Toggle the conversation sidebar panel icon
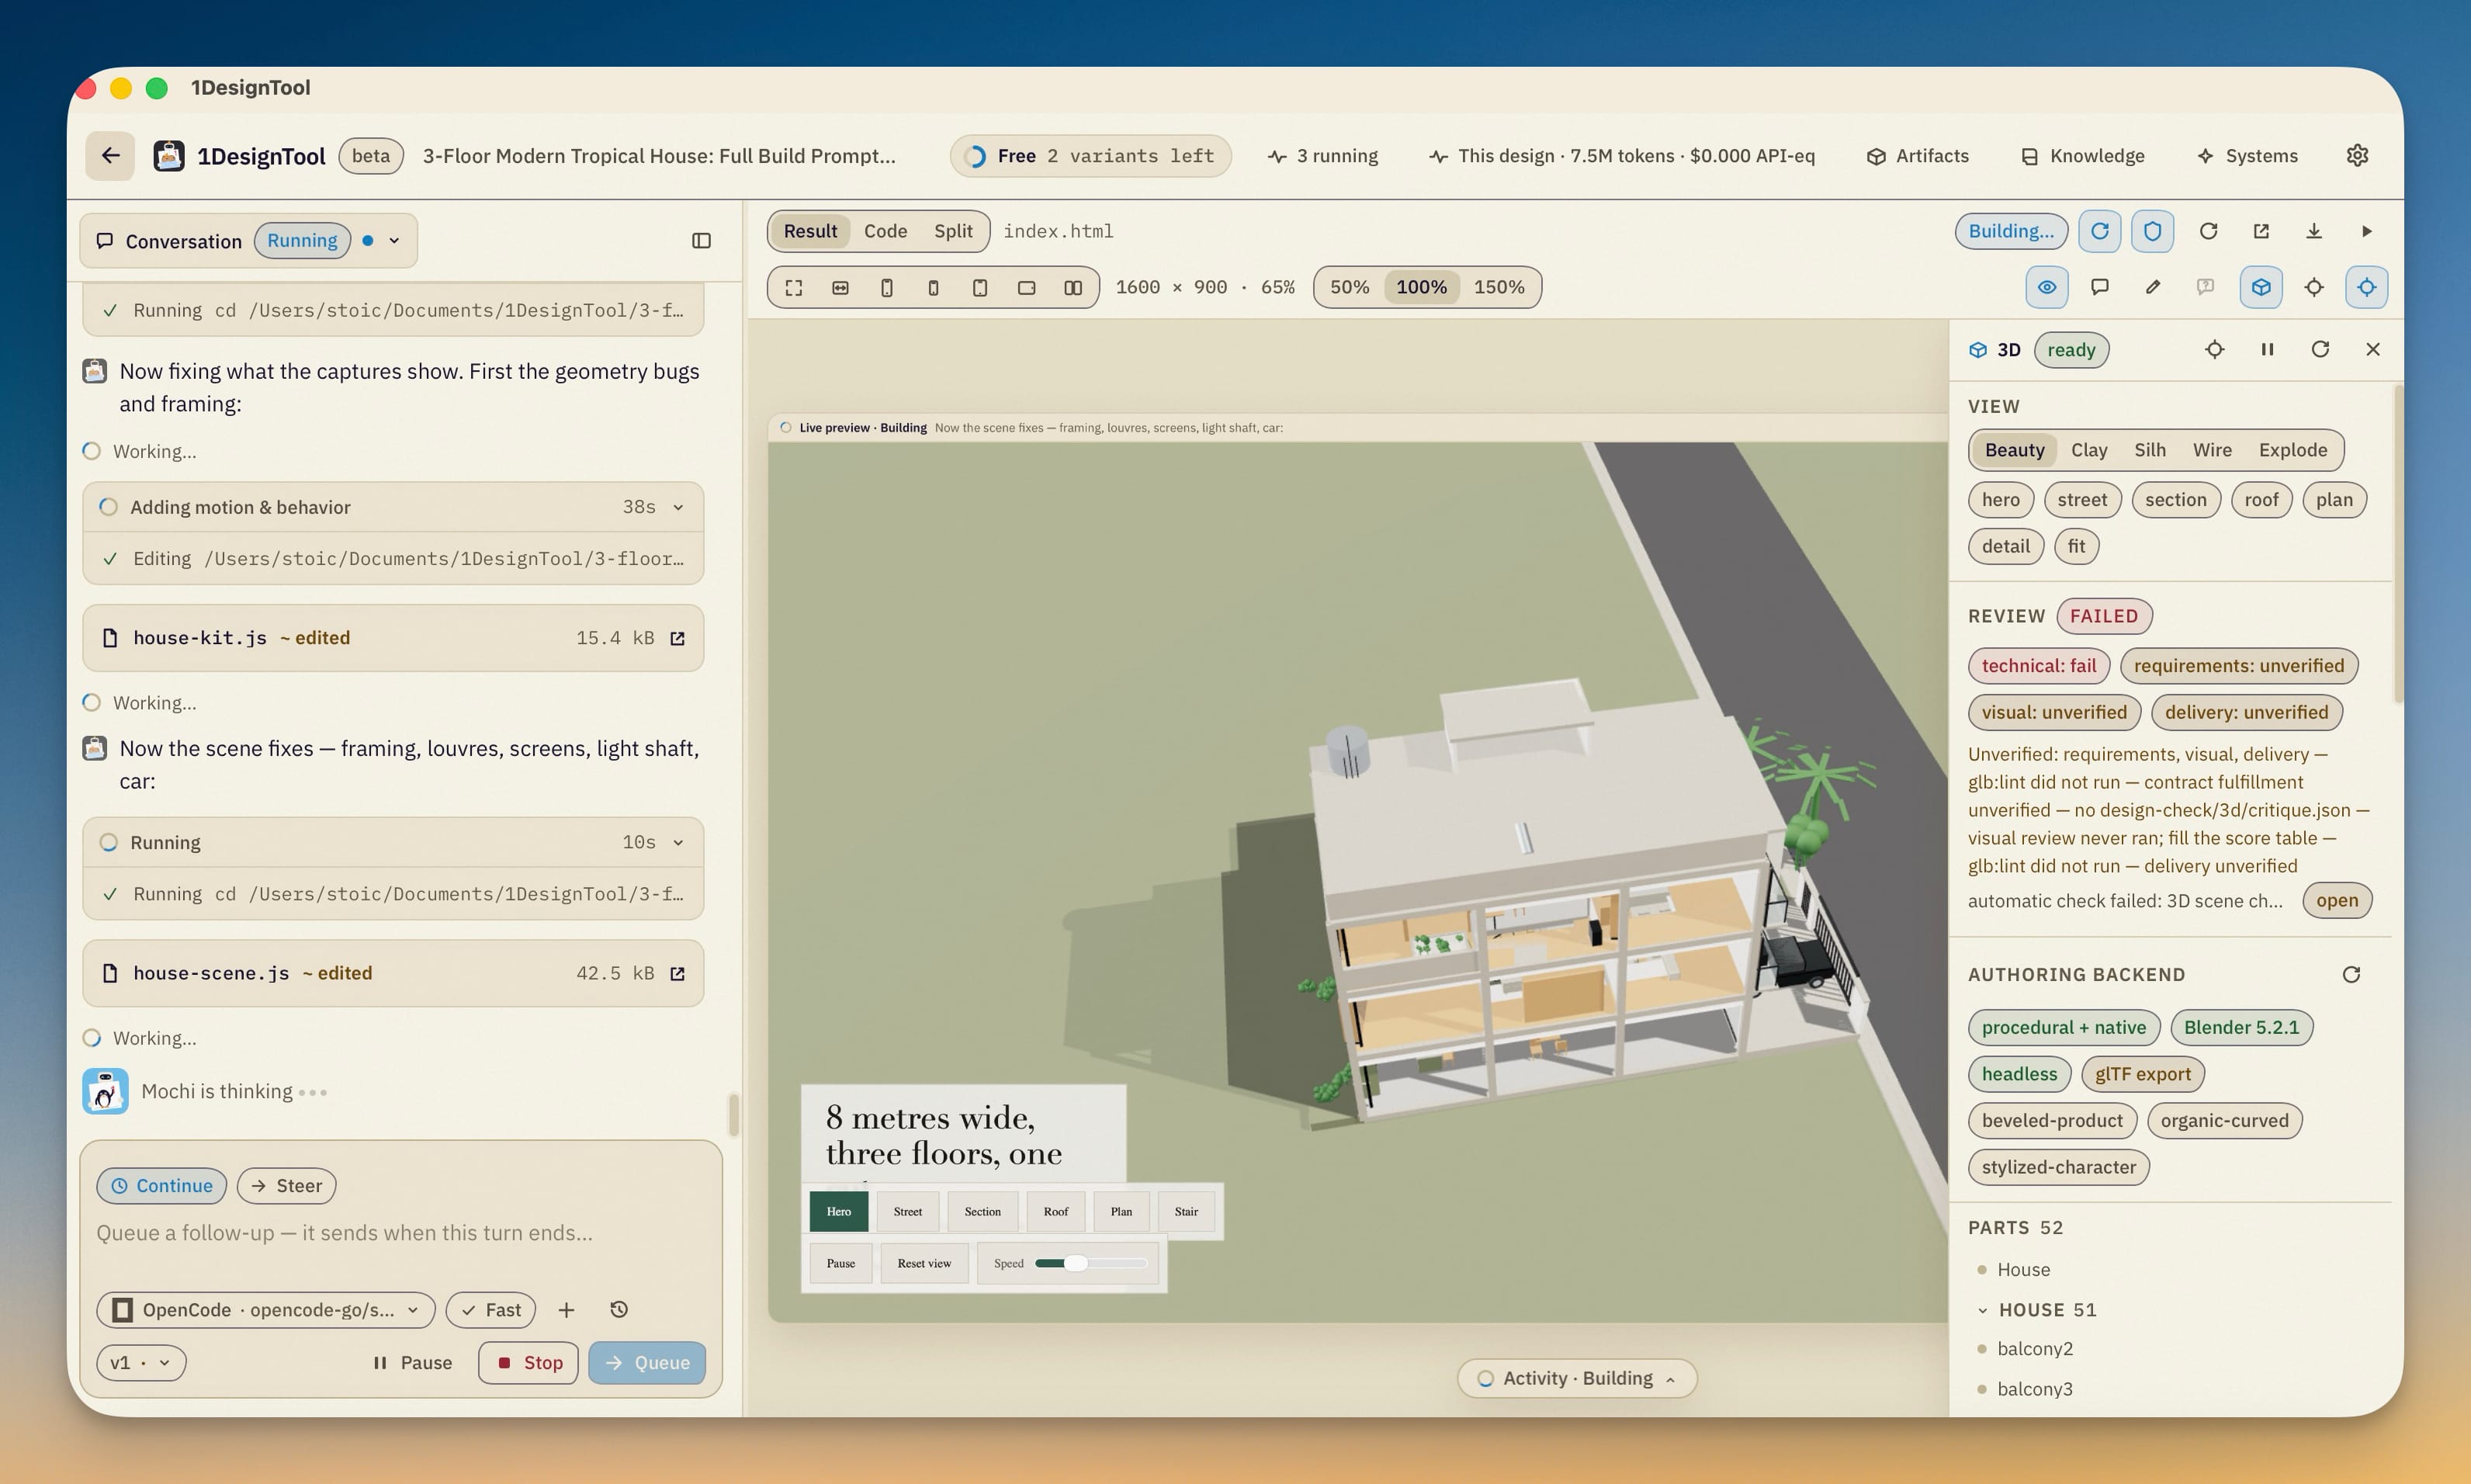Screen dimensions: 2471x1484 click(702, 241)
